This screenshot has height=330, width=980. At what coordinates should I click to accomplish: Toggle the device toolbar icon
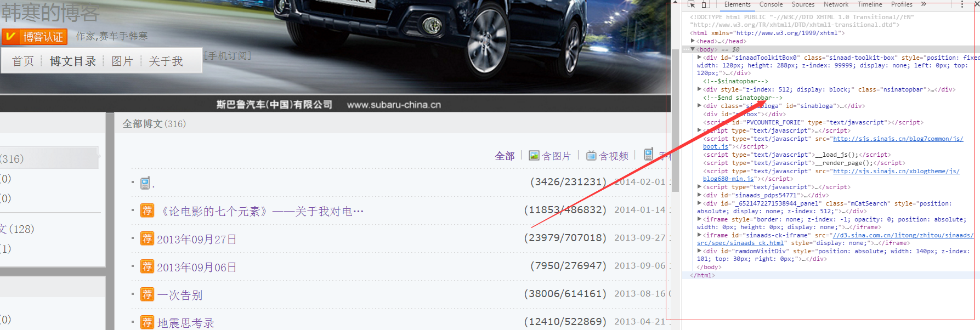click(706, 4)
